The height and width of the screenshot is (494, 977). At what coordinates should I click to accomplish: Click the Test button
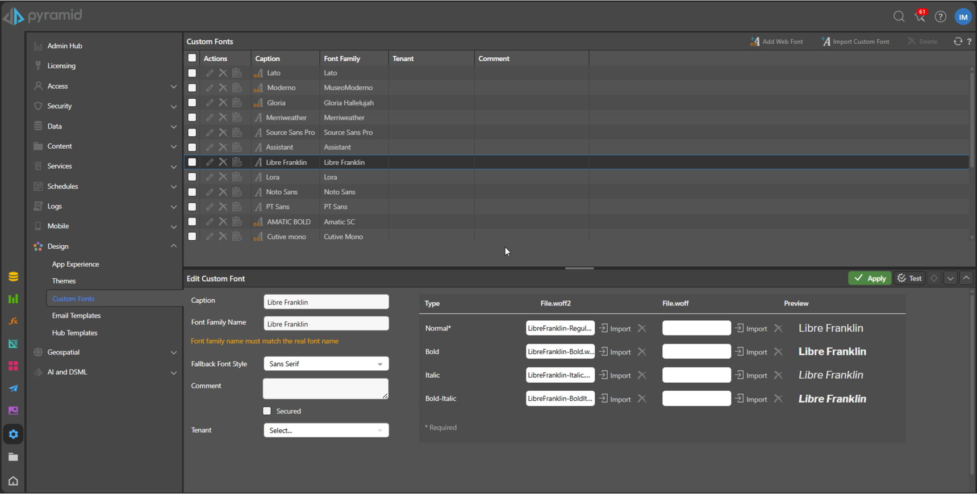(x=909, y=278)
